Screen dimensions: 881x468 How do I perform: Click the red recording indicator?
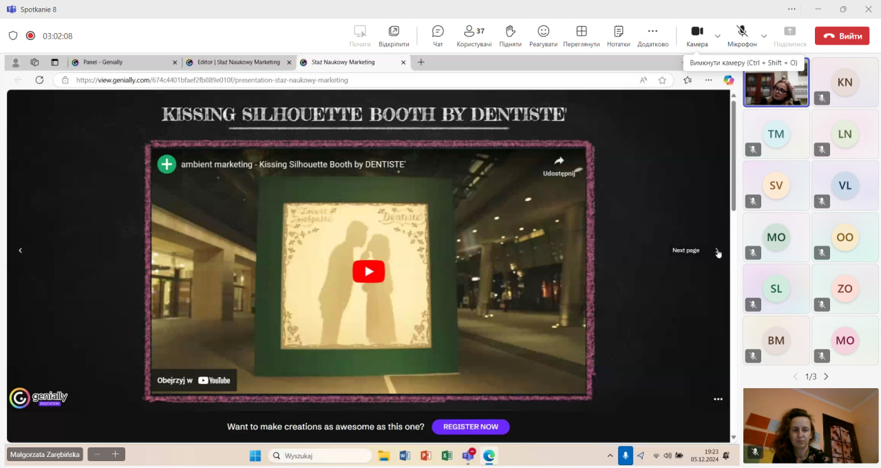coord(30,36)
